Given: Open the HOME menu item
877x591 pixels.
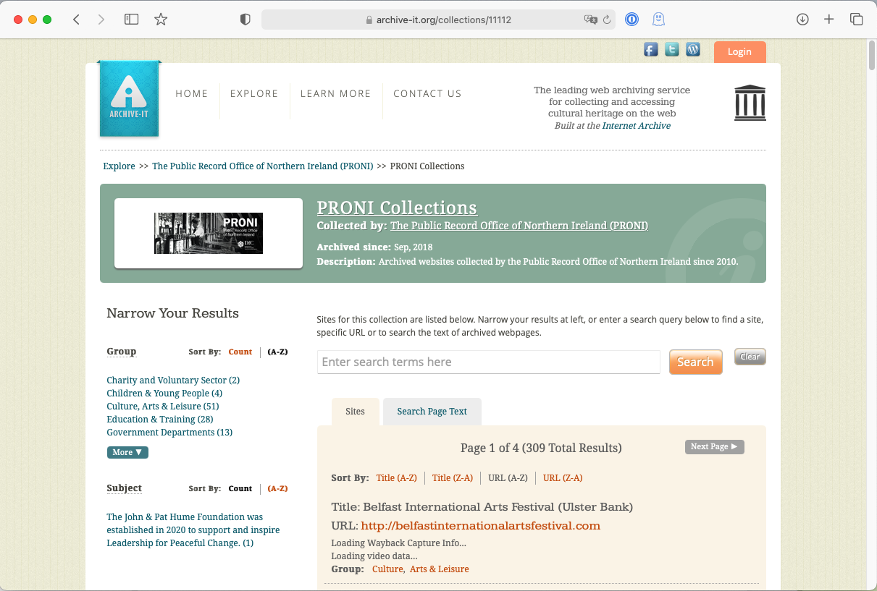Looking at the screenshot, I should pyautogui.click(x=192, y=93).
